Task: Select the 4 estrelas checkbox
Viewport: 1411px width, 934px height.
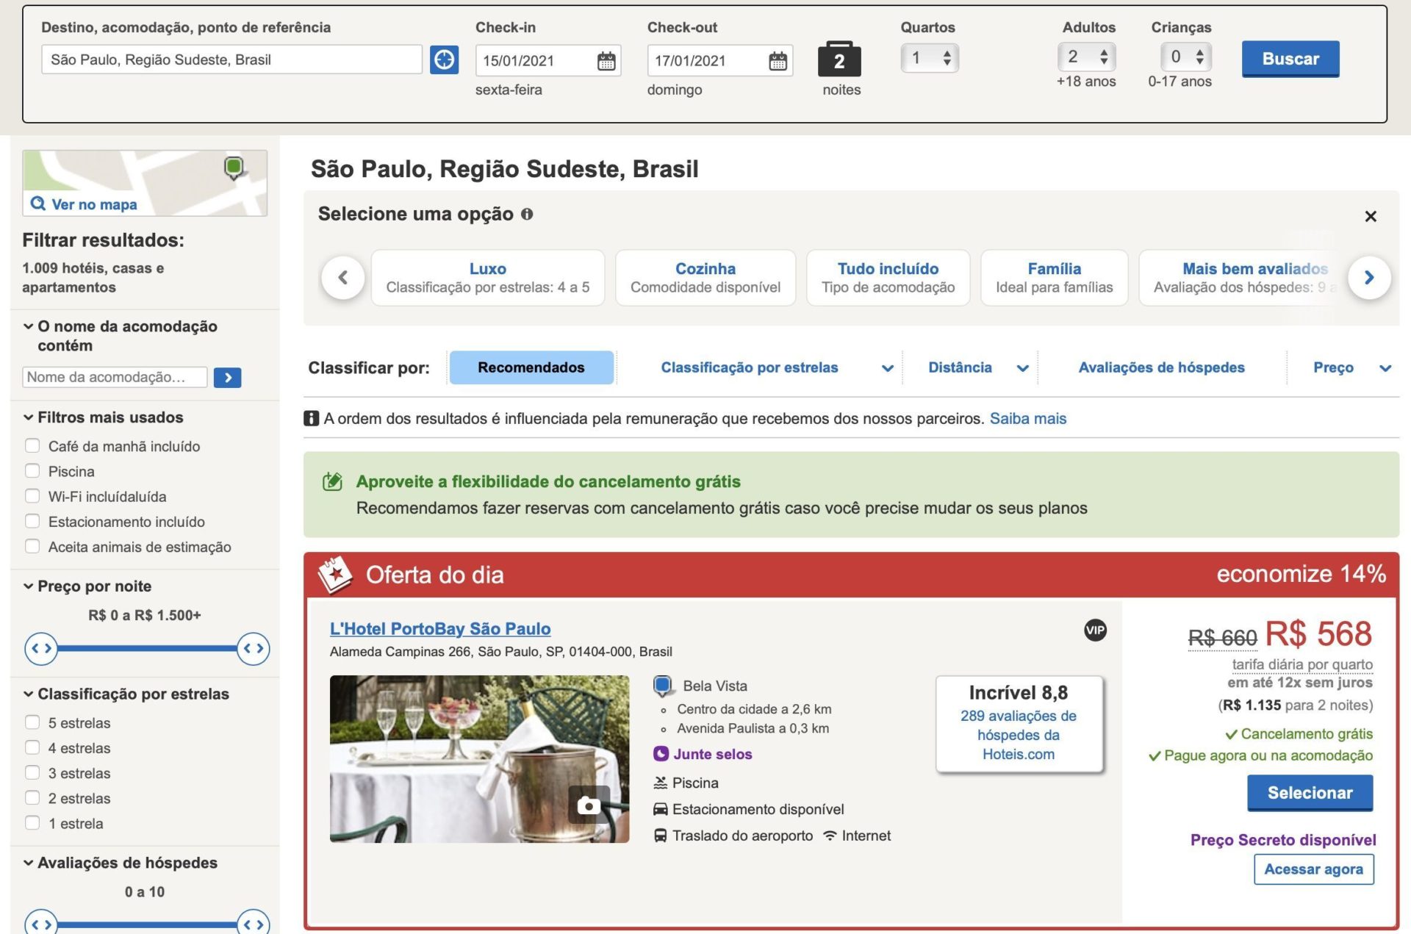Action: point(32,747)
